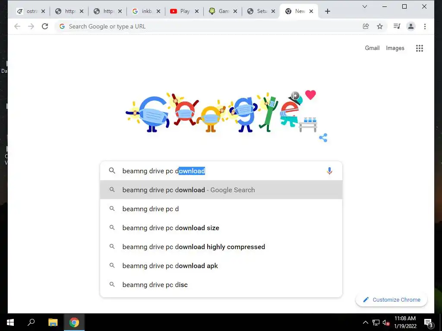Image resolution: width=442 pixels, height=331 pixels.
Task: Show hidden system tray icons
Action: click(365, 322)
